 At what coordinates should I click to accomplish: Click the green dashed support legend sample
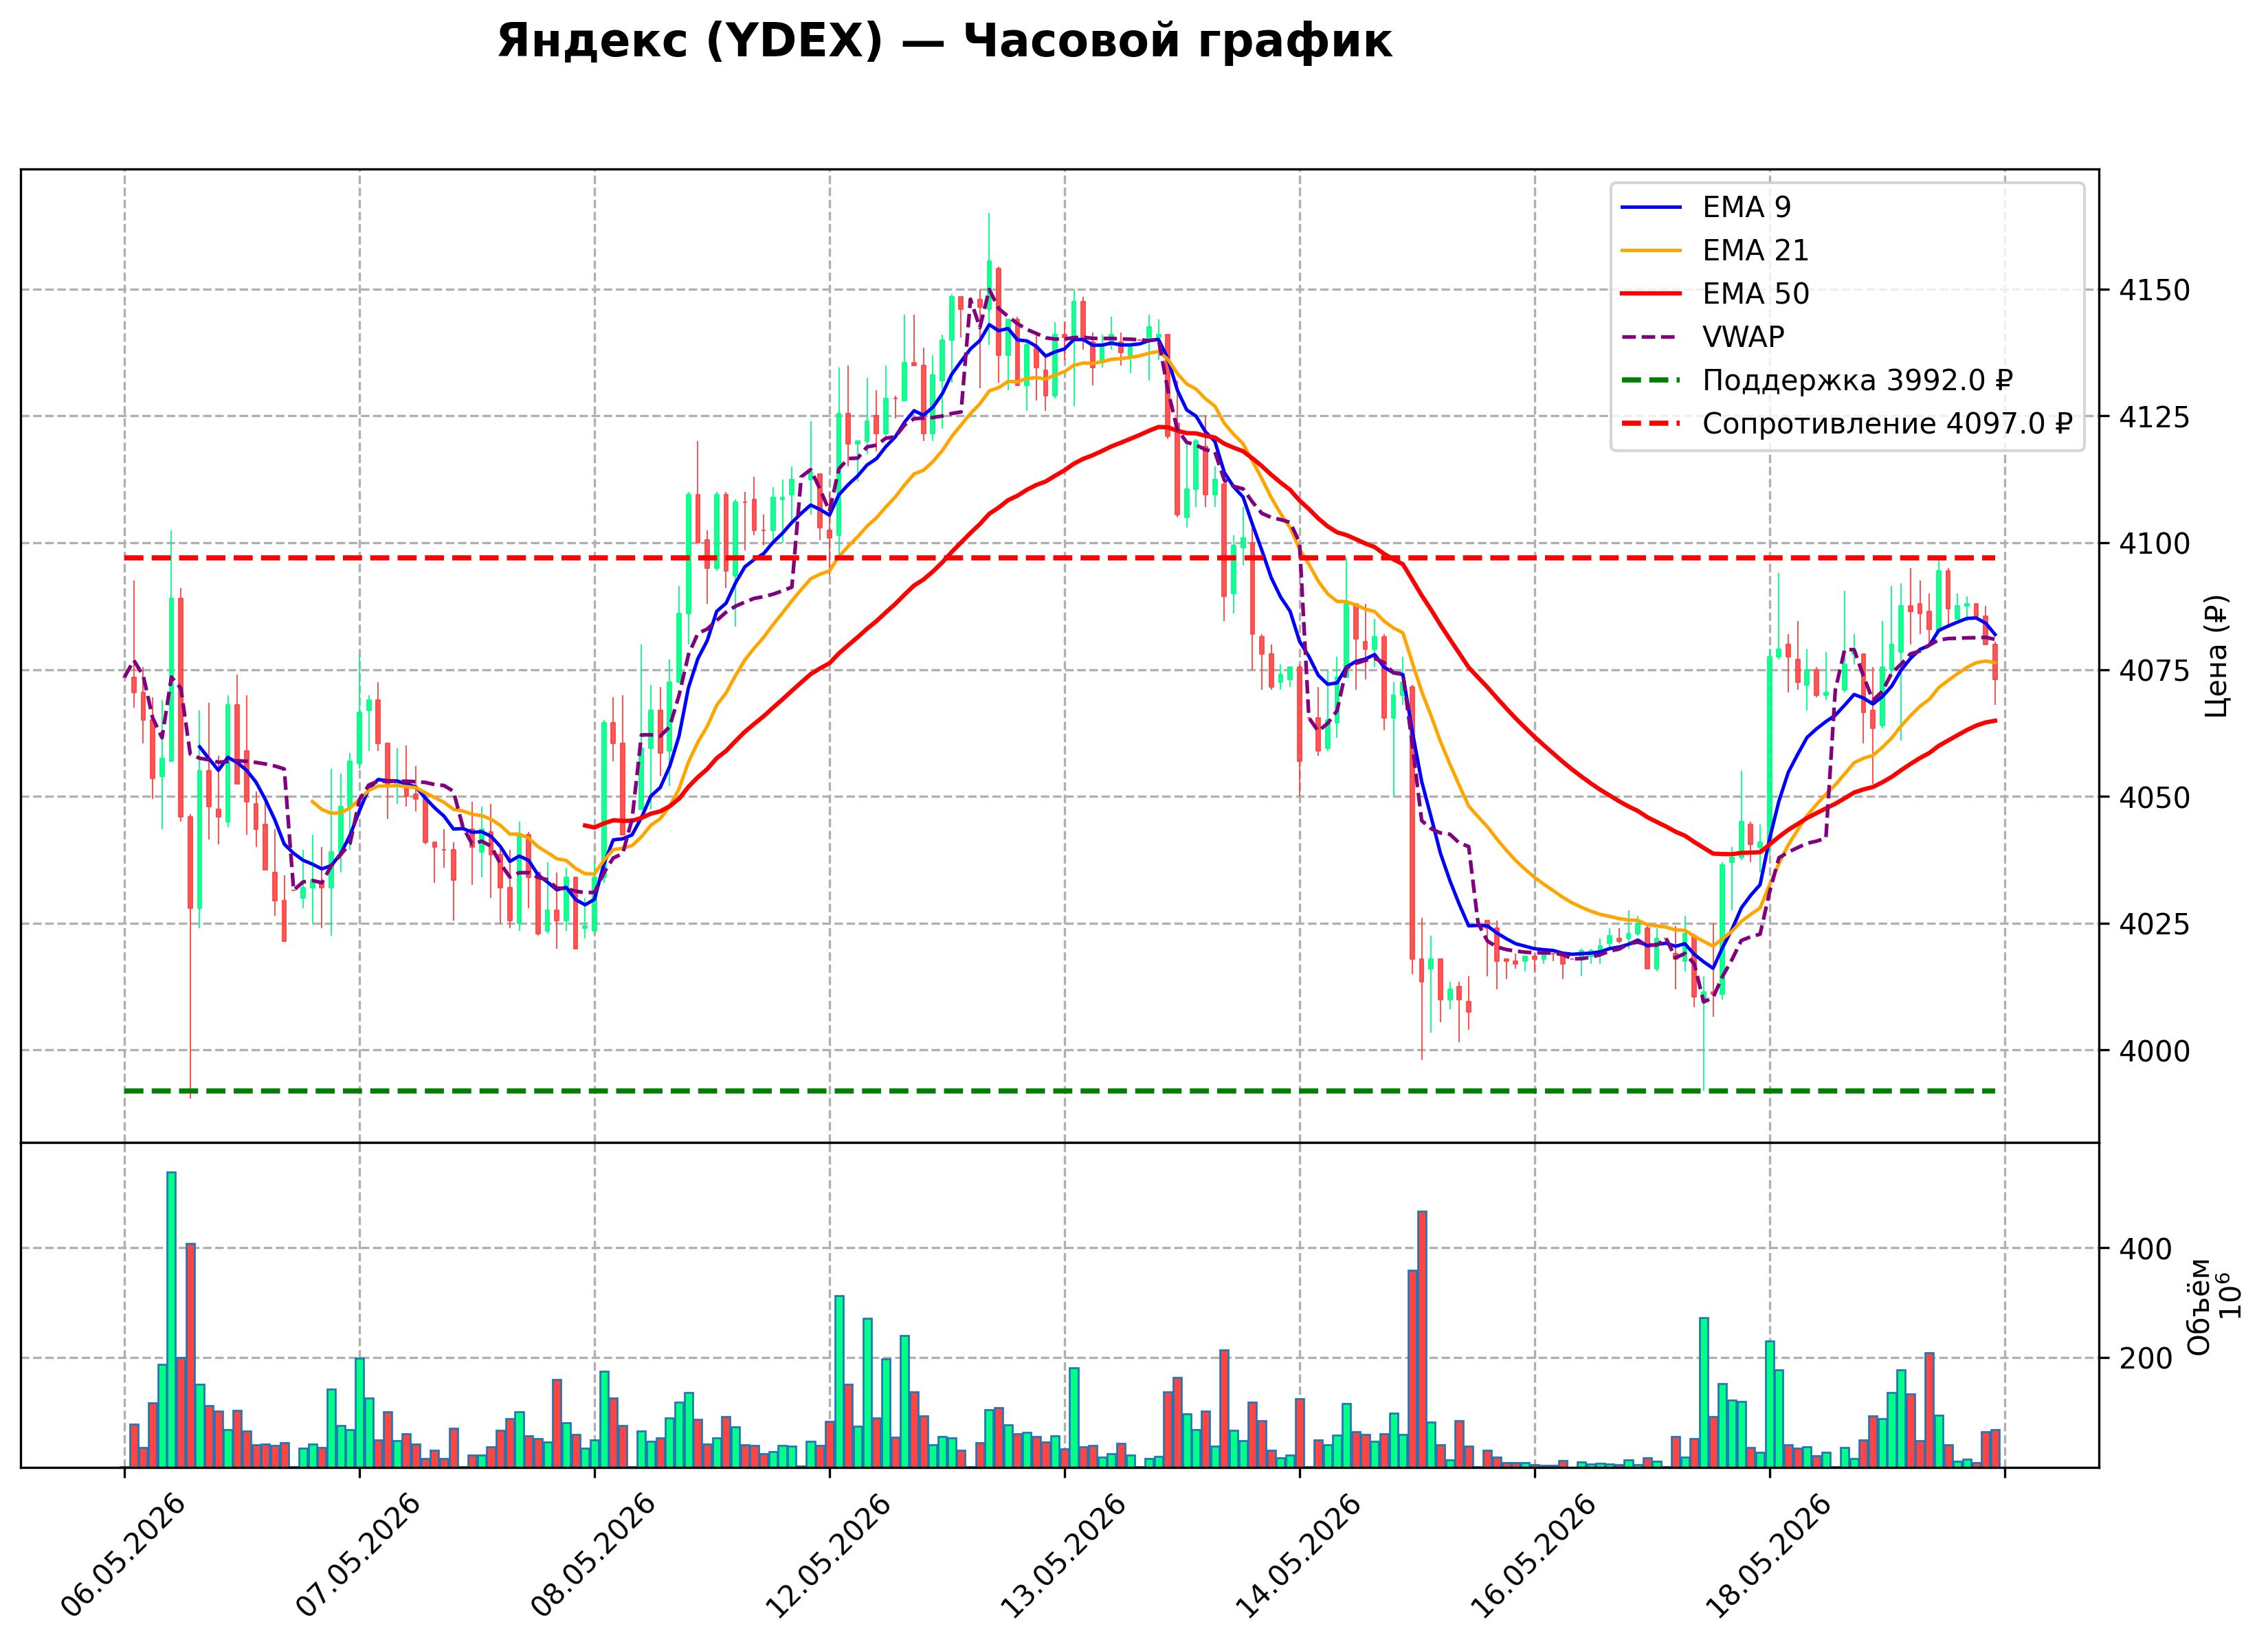point(1651,381)
